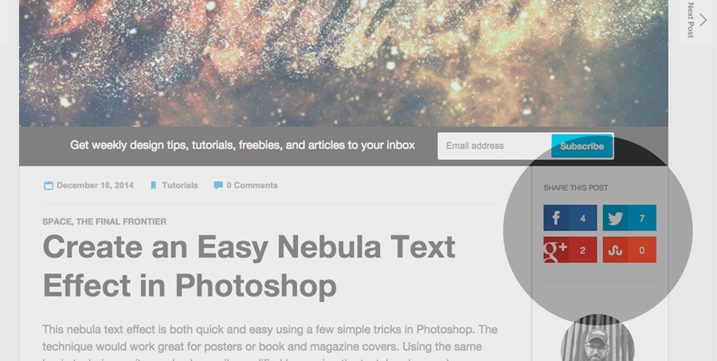This screenshot has height=361, width=717.
Task: Click the StumbleUpon share icon
Action: tap(615, 249)
